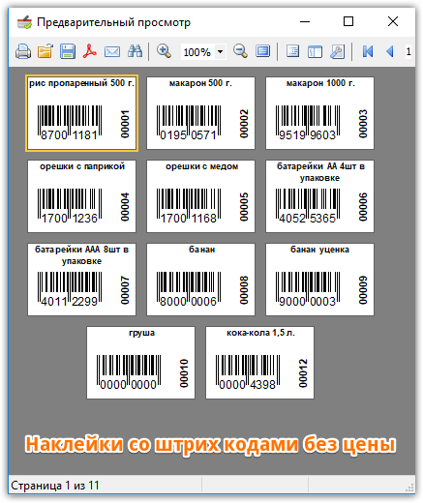Close the 'Предварительный просмотр' window
The width and height of the screenshot is (423, 503).
tap(393, 21)
